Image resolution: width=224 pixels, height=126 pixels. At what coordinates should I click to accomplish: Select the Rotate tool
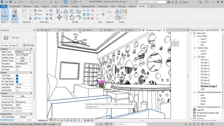[72, 17]
